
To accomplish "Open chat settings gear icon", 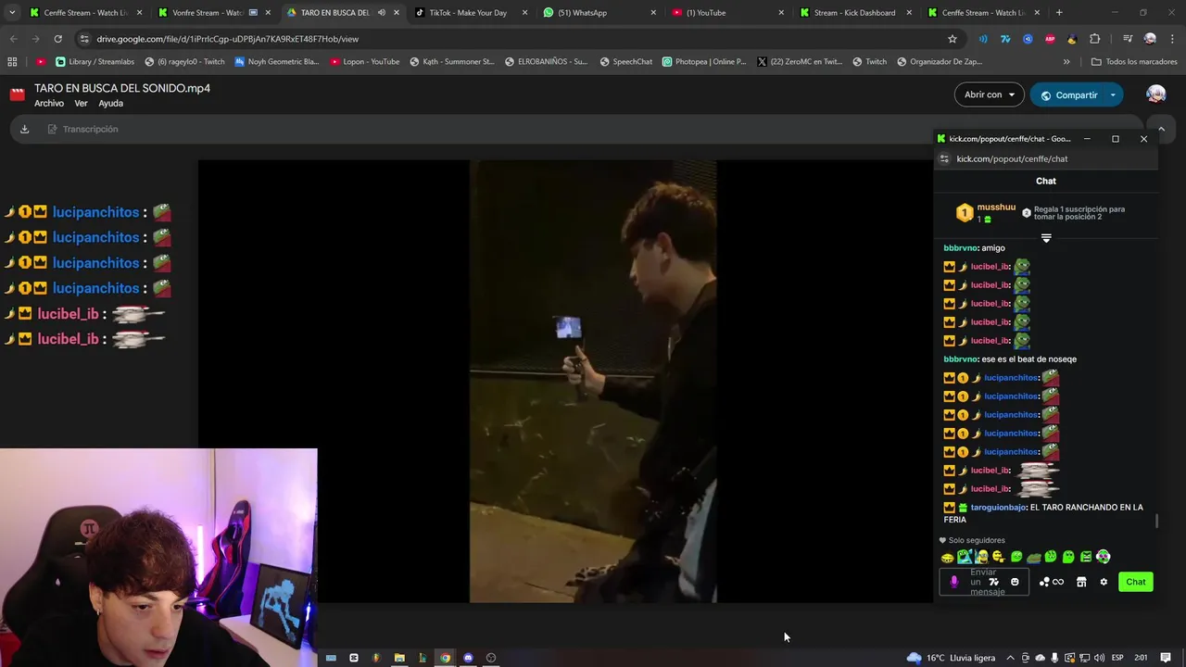I will point(1104,582).
